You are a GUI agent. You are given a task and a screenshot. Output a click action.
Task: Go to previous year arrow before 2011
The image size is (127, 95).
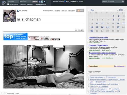pyautogui.click(x=118, y=10)
